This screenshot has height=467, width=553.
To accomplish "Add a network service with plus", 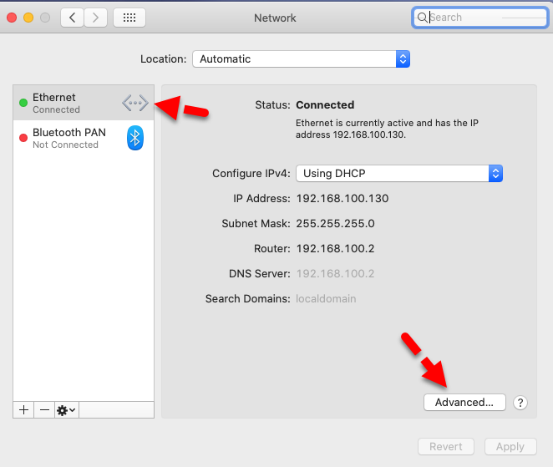I will pos(23,409).
